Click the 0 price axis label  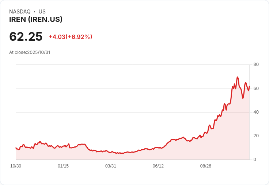[x=255, y=160]
